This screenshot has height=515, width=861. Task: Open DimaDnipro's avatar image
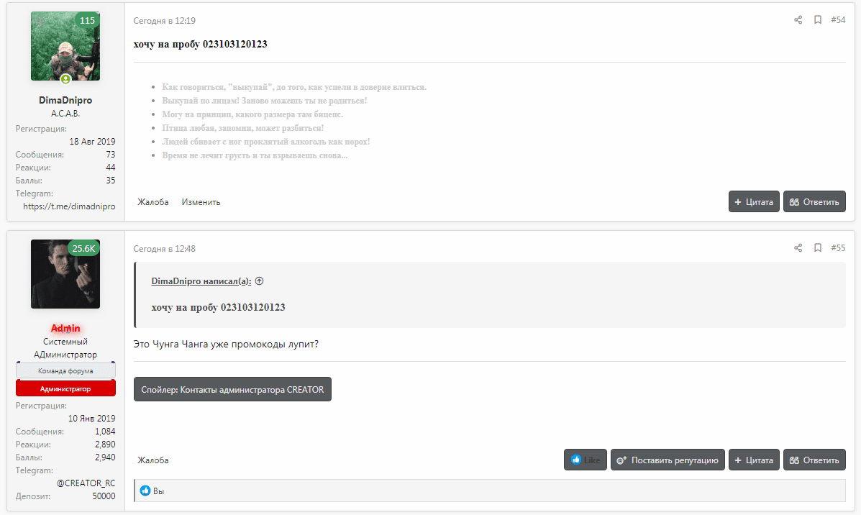tap(65, 46)
